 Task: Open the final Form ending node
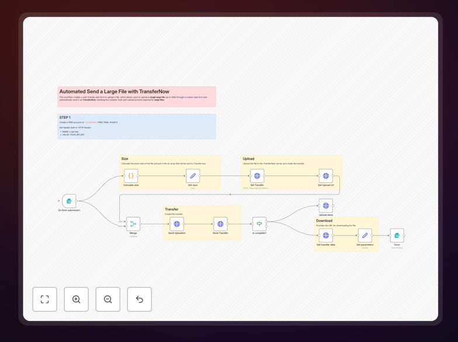pyautogui.click(x=397, y=236)
